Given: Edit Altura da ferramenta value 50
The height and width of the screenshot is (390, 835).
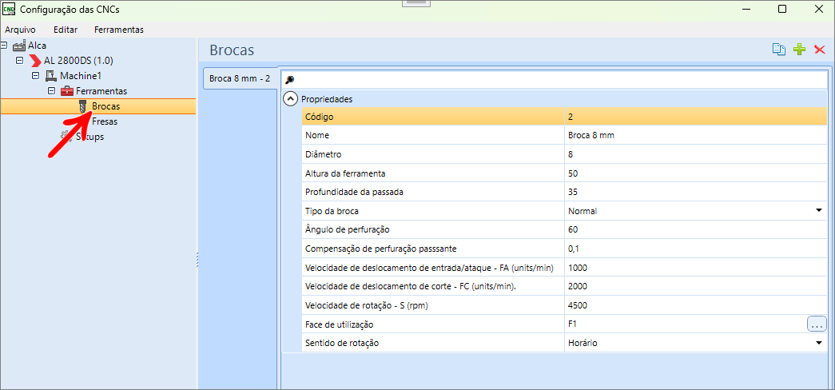Looking at the screenshot, I should (695, 173).
